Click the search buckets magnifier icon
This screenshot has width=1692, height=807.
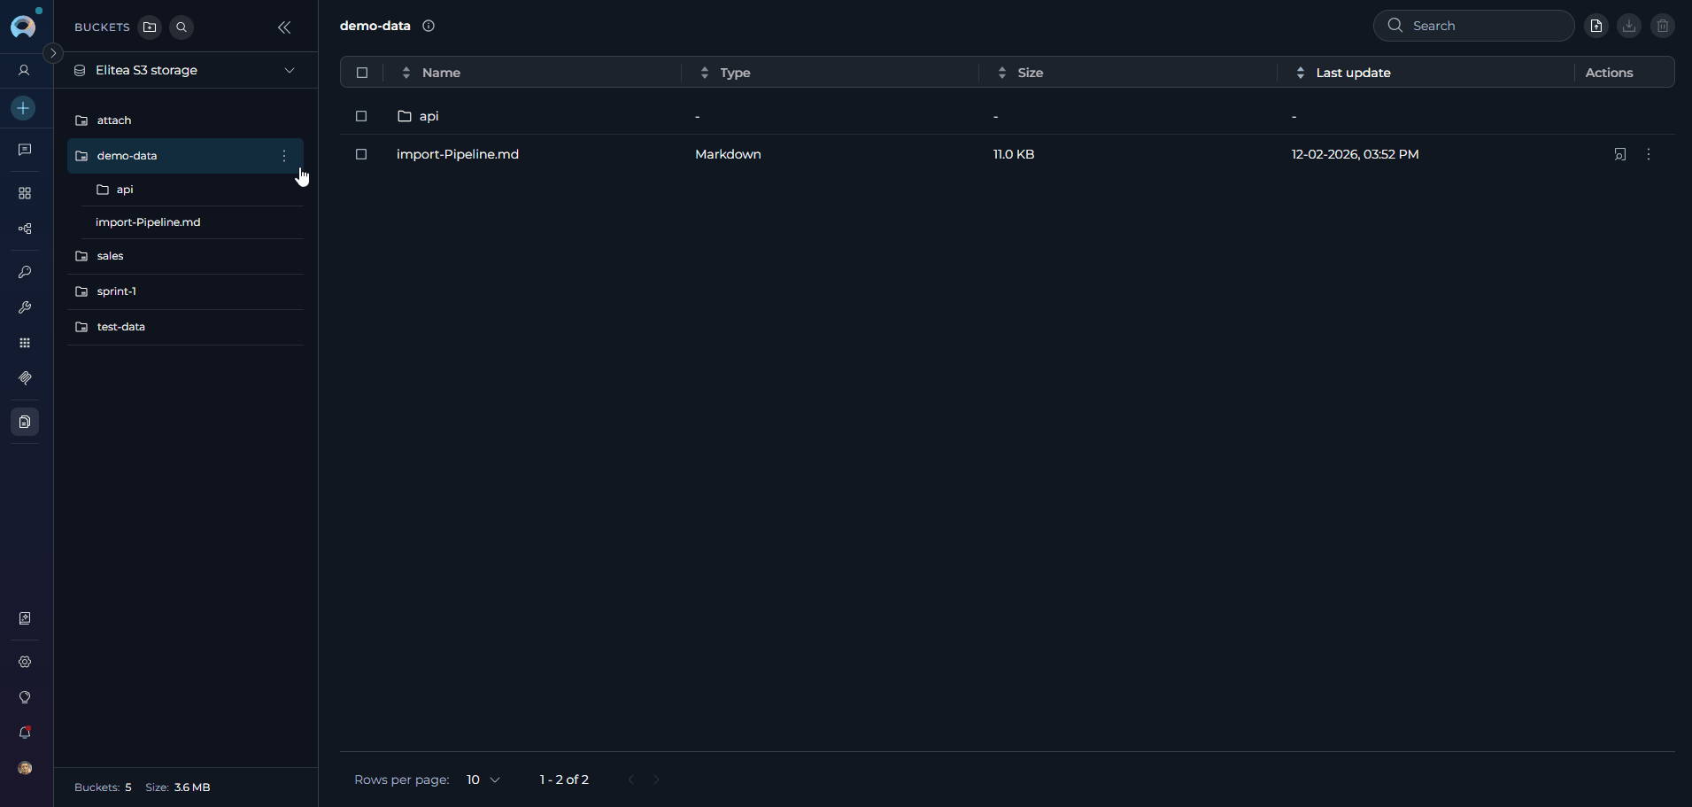[x=182, y=27]
